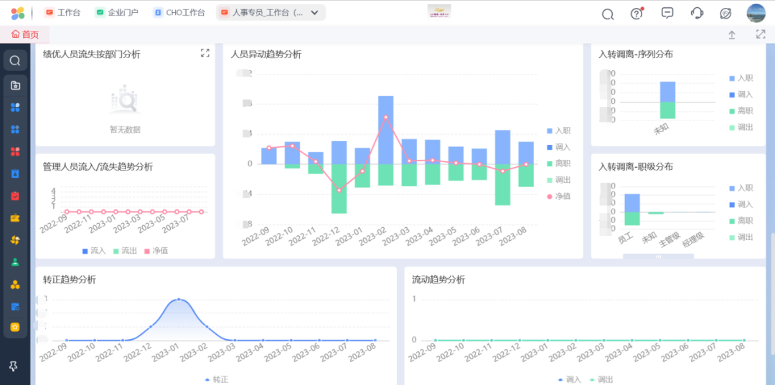Viewport: 775px width, 385px height.
Task: Click the search icon in the top bar
Action: point(608,14)
